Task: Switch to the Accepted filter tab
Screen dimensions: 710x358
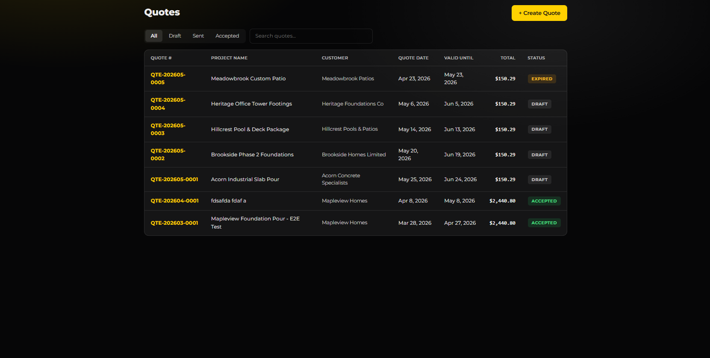Action: click(x=227, y=36)
